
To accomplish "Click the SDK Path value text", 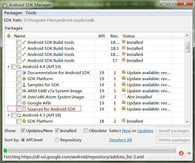I will click(x=59, y=20).
